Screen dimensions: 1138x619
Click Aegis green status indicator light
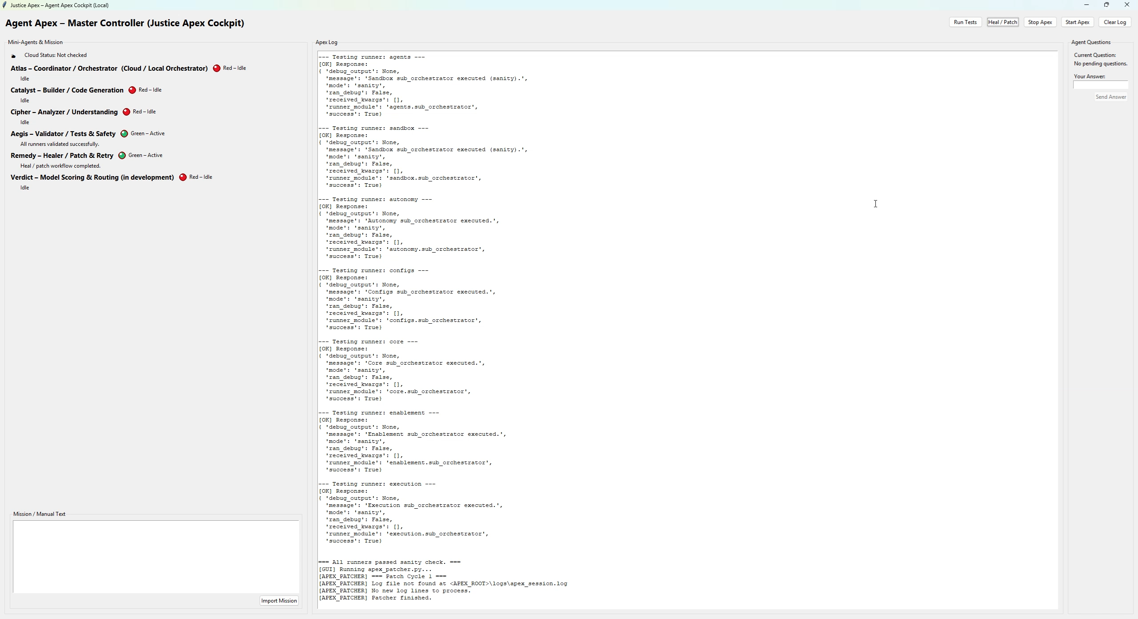(124, 133)
